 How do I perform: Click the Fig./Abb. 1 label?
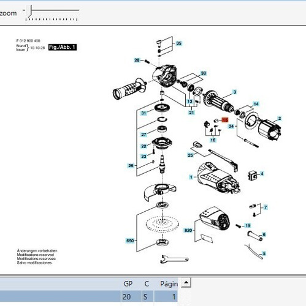click(x=63, y=47)
